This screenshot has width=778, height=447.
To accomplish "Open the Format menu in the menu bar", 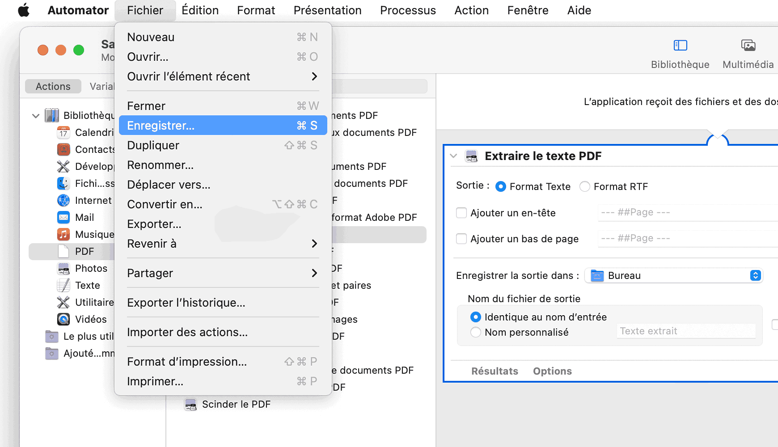I will [256, 10].
